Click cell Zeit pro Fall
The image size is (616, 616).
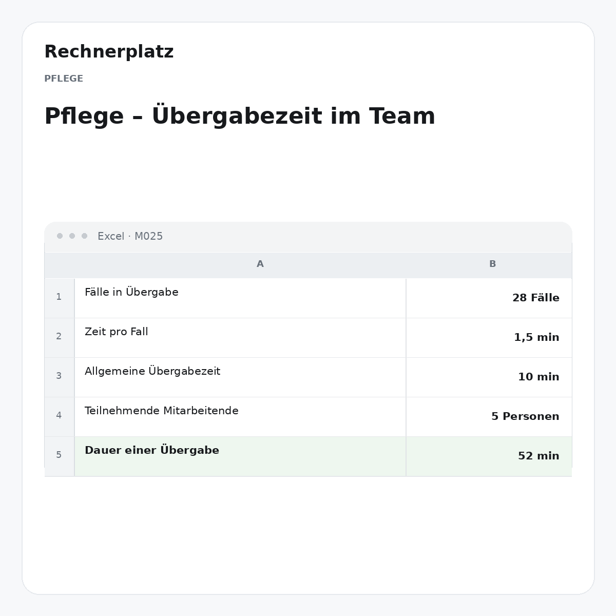click(240, 338)
